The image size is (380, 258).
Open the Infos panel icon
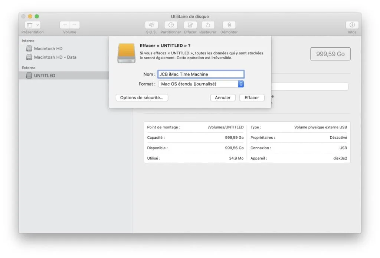[352, 25]
